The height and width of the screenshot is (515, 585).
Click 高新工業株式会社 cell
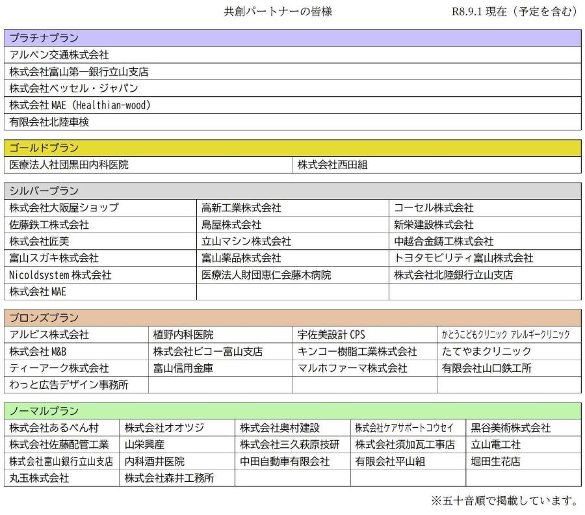293,208
